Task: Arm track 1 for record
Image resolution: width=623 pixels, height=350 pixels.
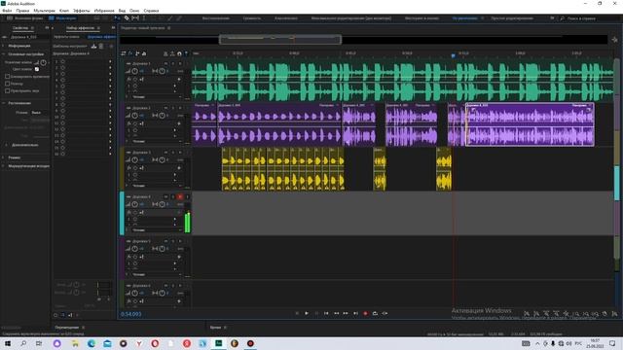Action: 180,63
